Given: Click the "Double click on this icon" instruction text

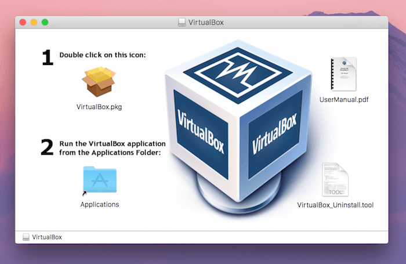Looking at the screenshot, I should pyautogui.click(x=102, y=55).
